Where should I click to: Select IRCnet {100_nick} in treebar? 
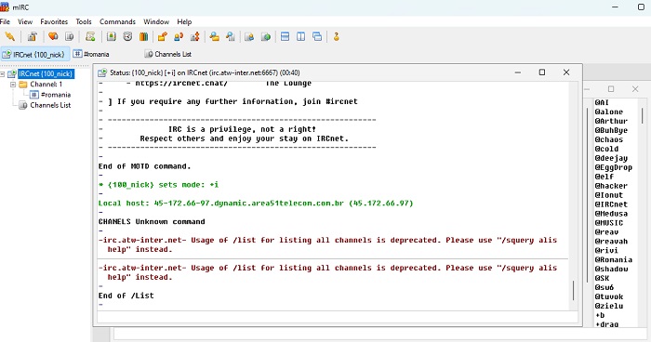click(x=46, y=73)
